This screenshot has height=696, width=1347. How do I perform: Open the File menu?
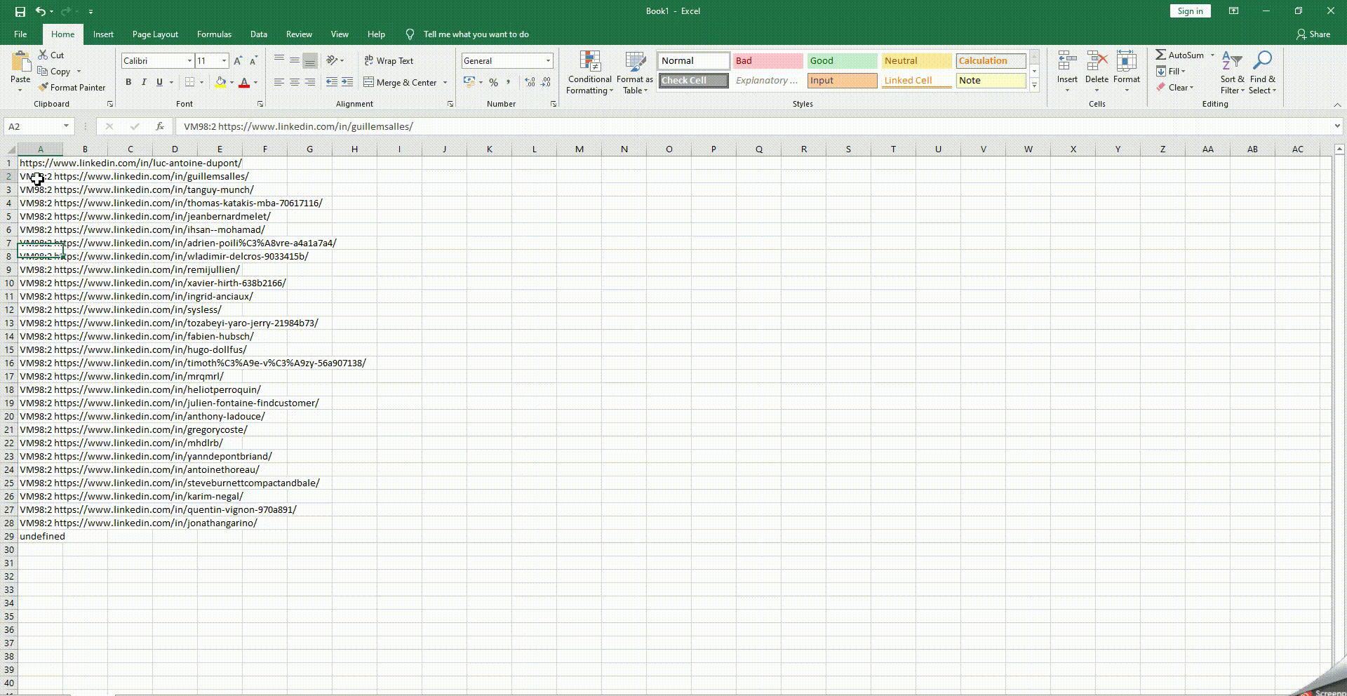pyautogui.click(x=20, y=34)
